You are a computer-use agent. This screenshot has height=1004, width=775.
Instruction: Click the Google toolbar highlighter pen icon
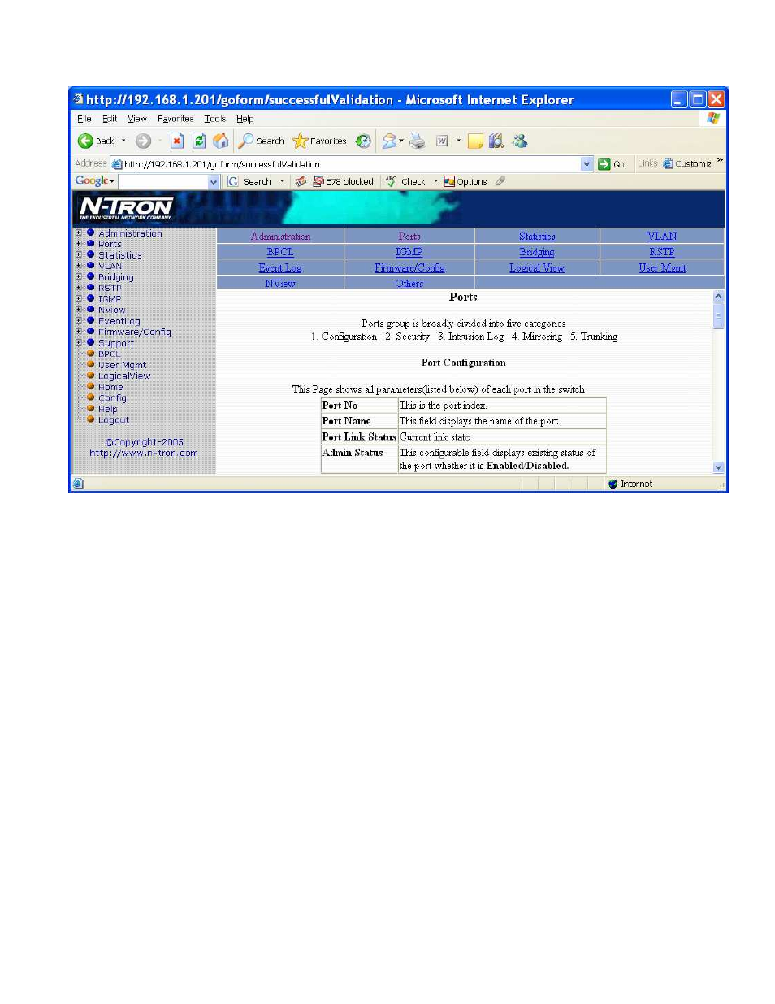tap(500, 181)
